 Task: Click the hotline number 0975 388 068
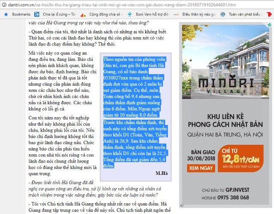pos(233,198)
